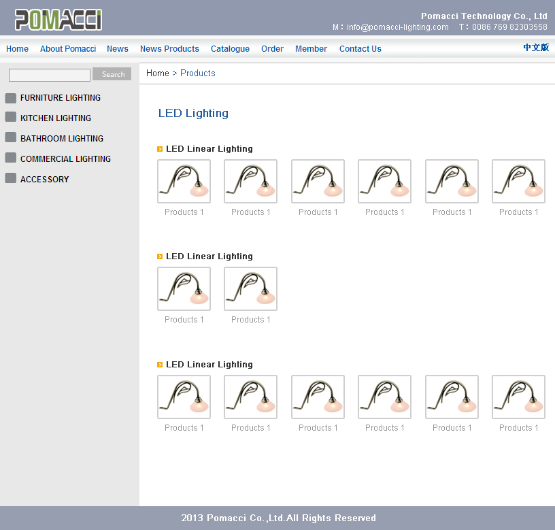Click the gray square icon beside Kitchen Lighting
Screen dimensions: 555x530
coord(10,117)
